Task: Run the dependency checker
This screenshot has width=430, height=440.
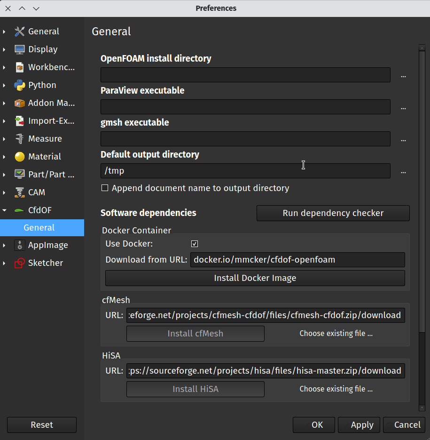Action: pyautogui.click(x=333, y=213)
